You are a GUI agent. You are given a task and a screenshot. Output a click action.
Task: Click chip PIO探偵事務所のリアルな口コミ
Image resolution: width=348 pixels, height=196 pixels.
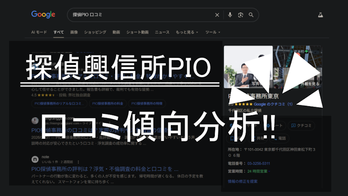tap(59, 103)
